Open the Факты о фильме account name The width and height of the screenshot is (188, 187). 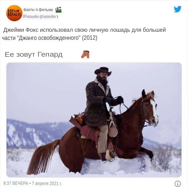38,10
